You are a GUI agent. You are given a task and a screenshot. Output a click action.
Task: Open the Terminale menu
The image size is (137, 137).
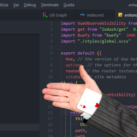pos(50,5)
